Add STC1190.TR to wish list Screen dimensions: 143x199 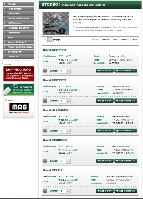(126, 71)
